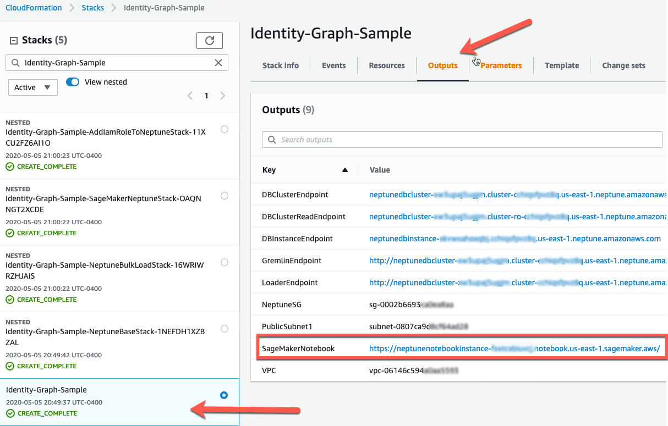668x426 pixels.
Task: Open the Parameters tab
Action: click(501, 65)
